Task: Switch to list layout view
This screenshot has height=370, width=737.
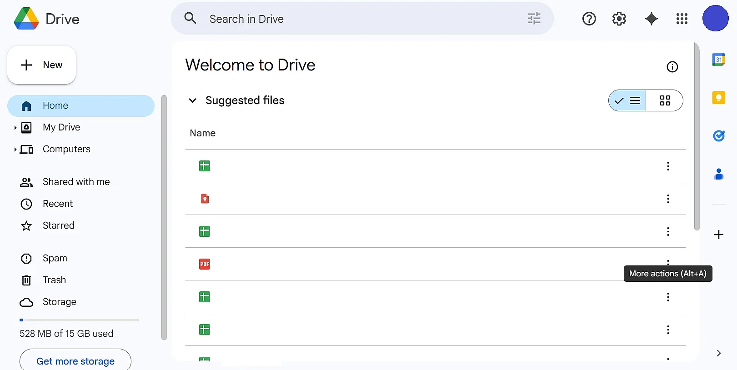Action: (x=627, y=100)
